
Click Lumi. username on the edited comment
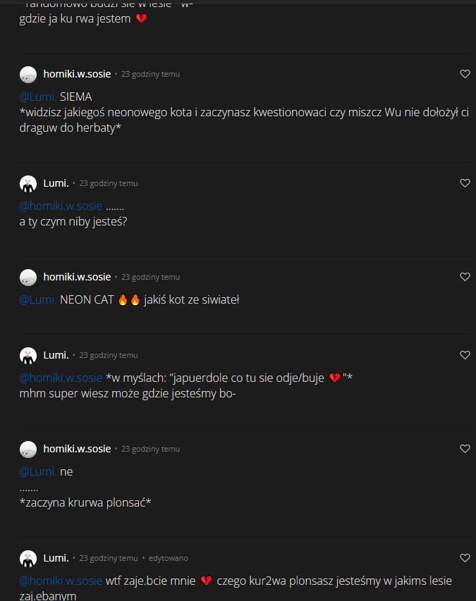point(56,558)
